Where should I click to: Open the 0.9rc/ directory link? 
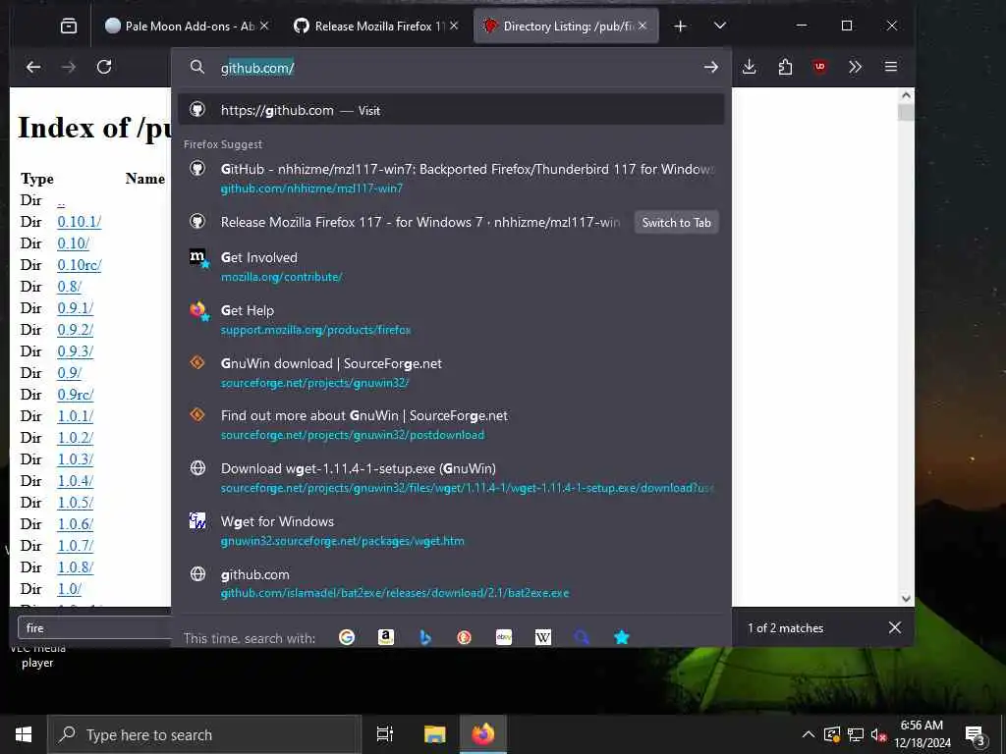pyautogui.click(x=75, y=395)
